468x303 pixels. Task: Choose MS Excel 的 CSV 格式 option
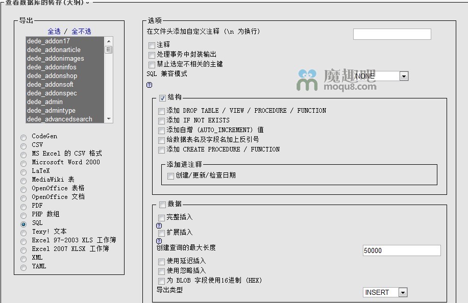tap(23, 155)
